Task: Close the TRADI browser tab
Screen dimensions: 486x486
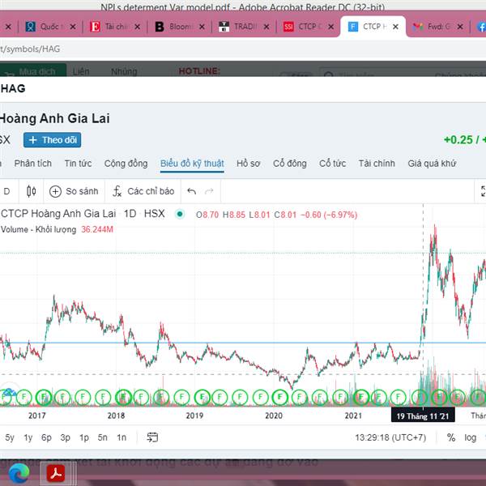Action: [266, 27]
